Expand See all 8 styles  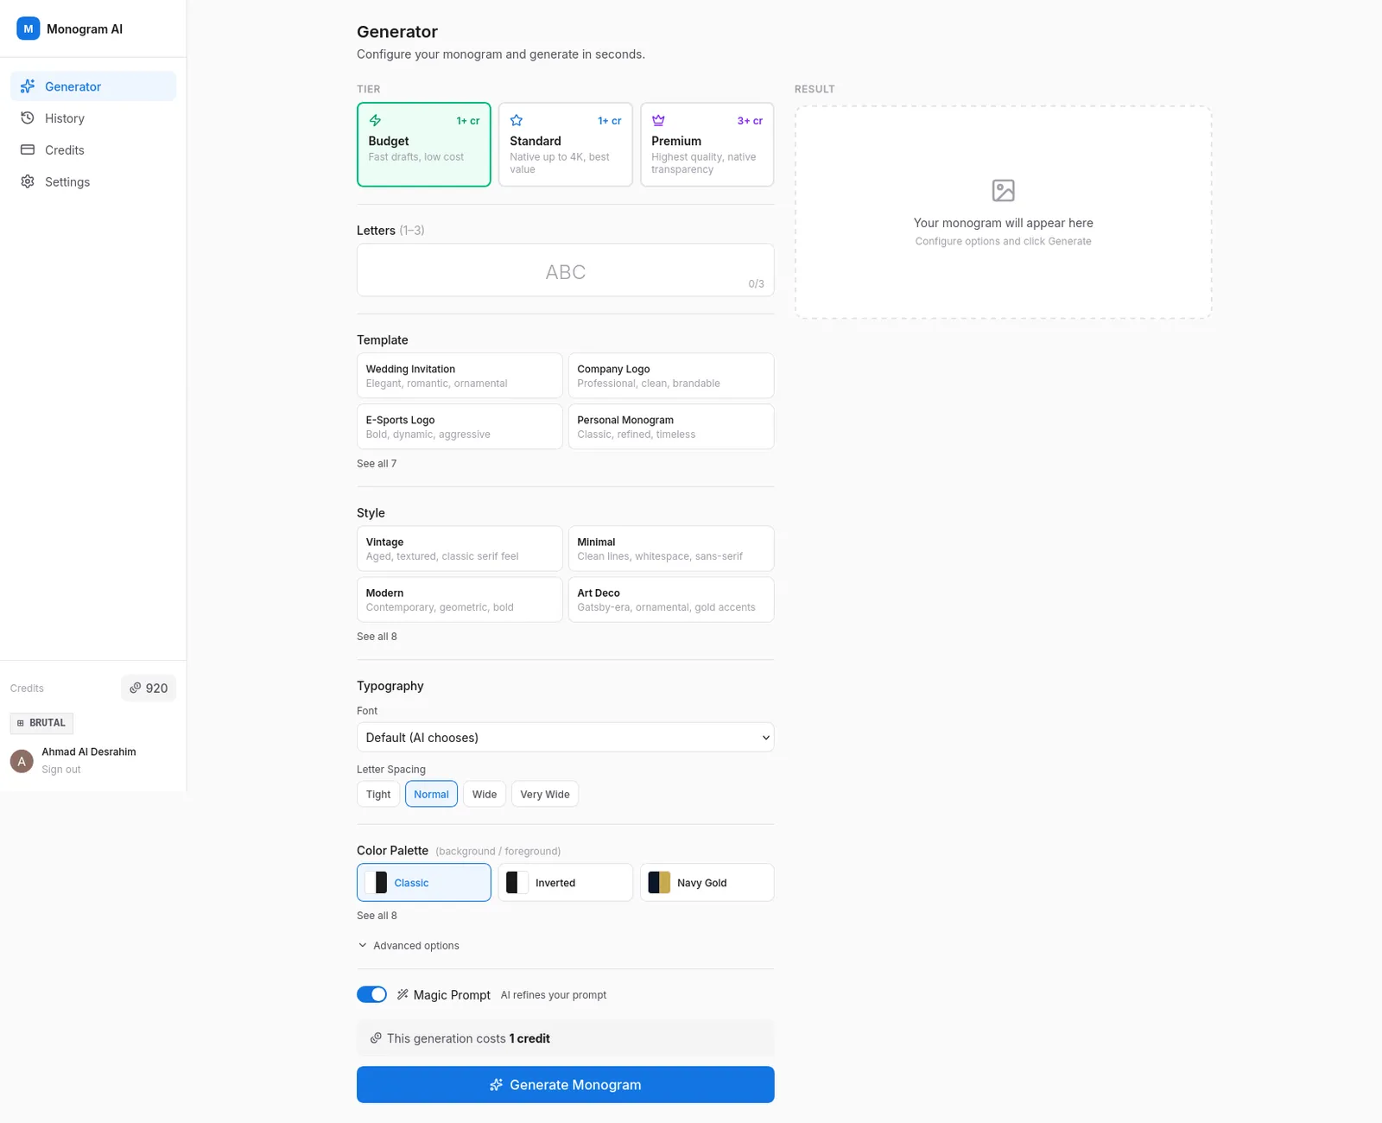point(377,637)
